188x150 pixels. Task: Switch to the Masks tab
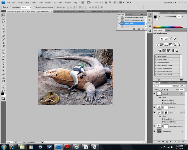[169, 30]
